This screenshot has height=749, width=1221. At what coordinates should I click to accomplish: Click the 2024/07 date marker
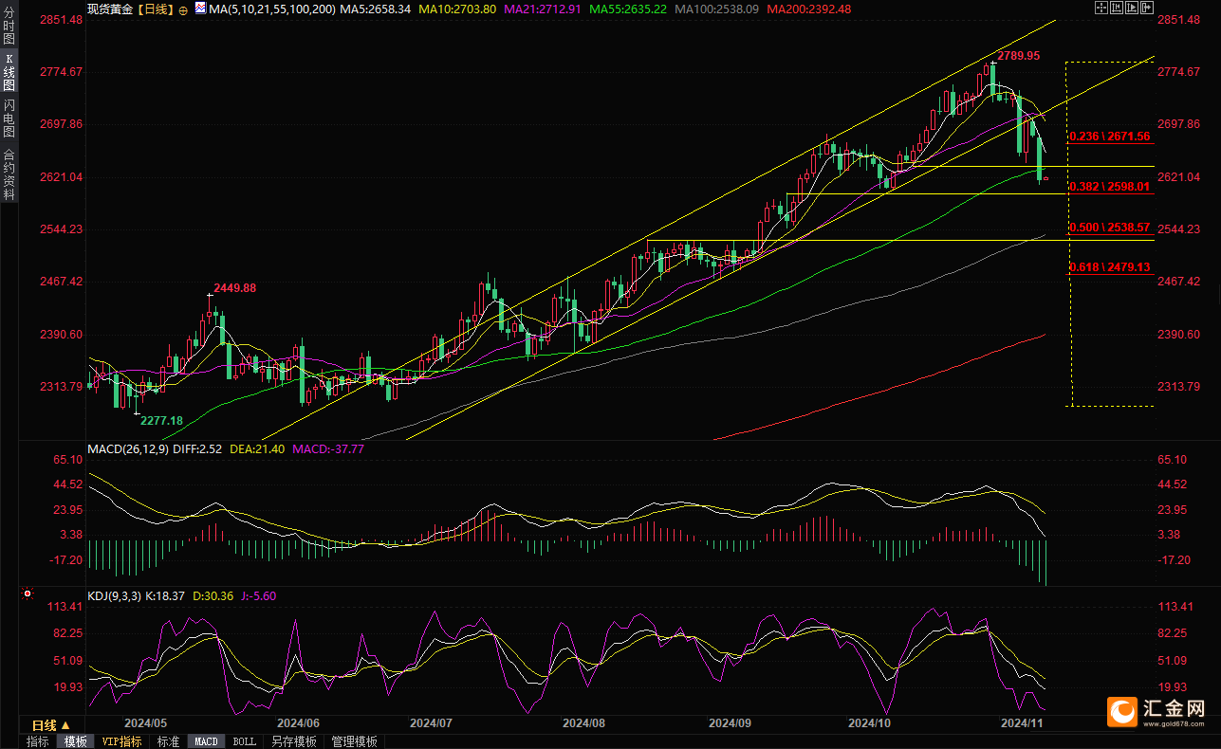[430, 722]
